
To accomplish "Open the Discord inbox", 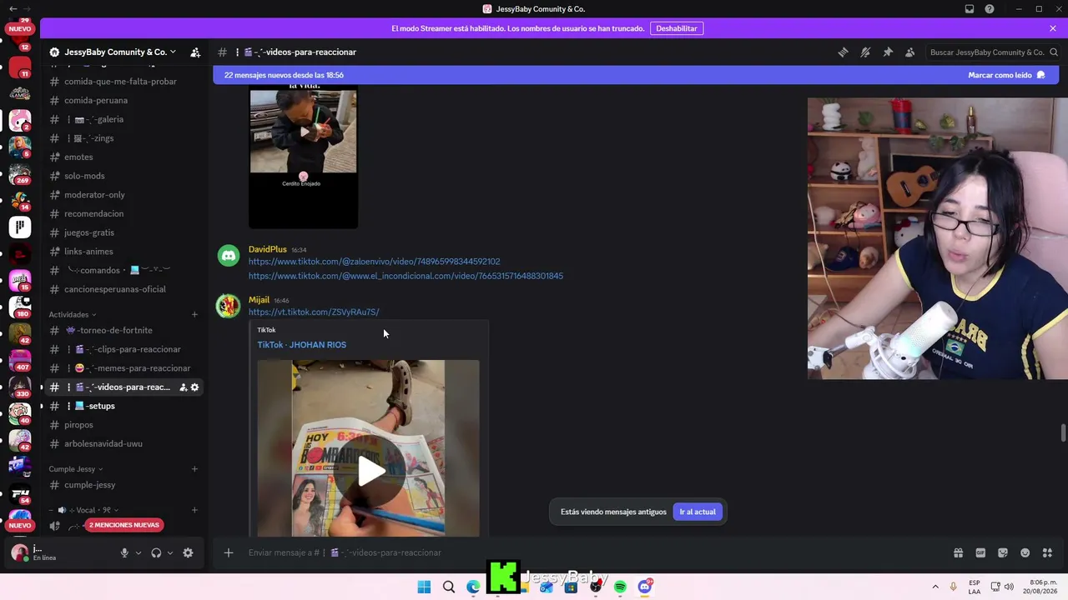I will (x=970, y=9).
